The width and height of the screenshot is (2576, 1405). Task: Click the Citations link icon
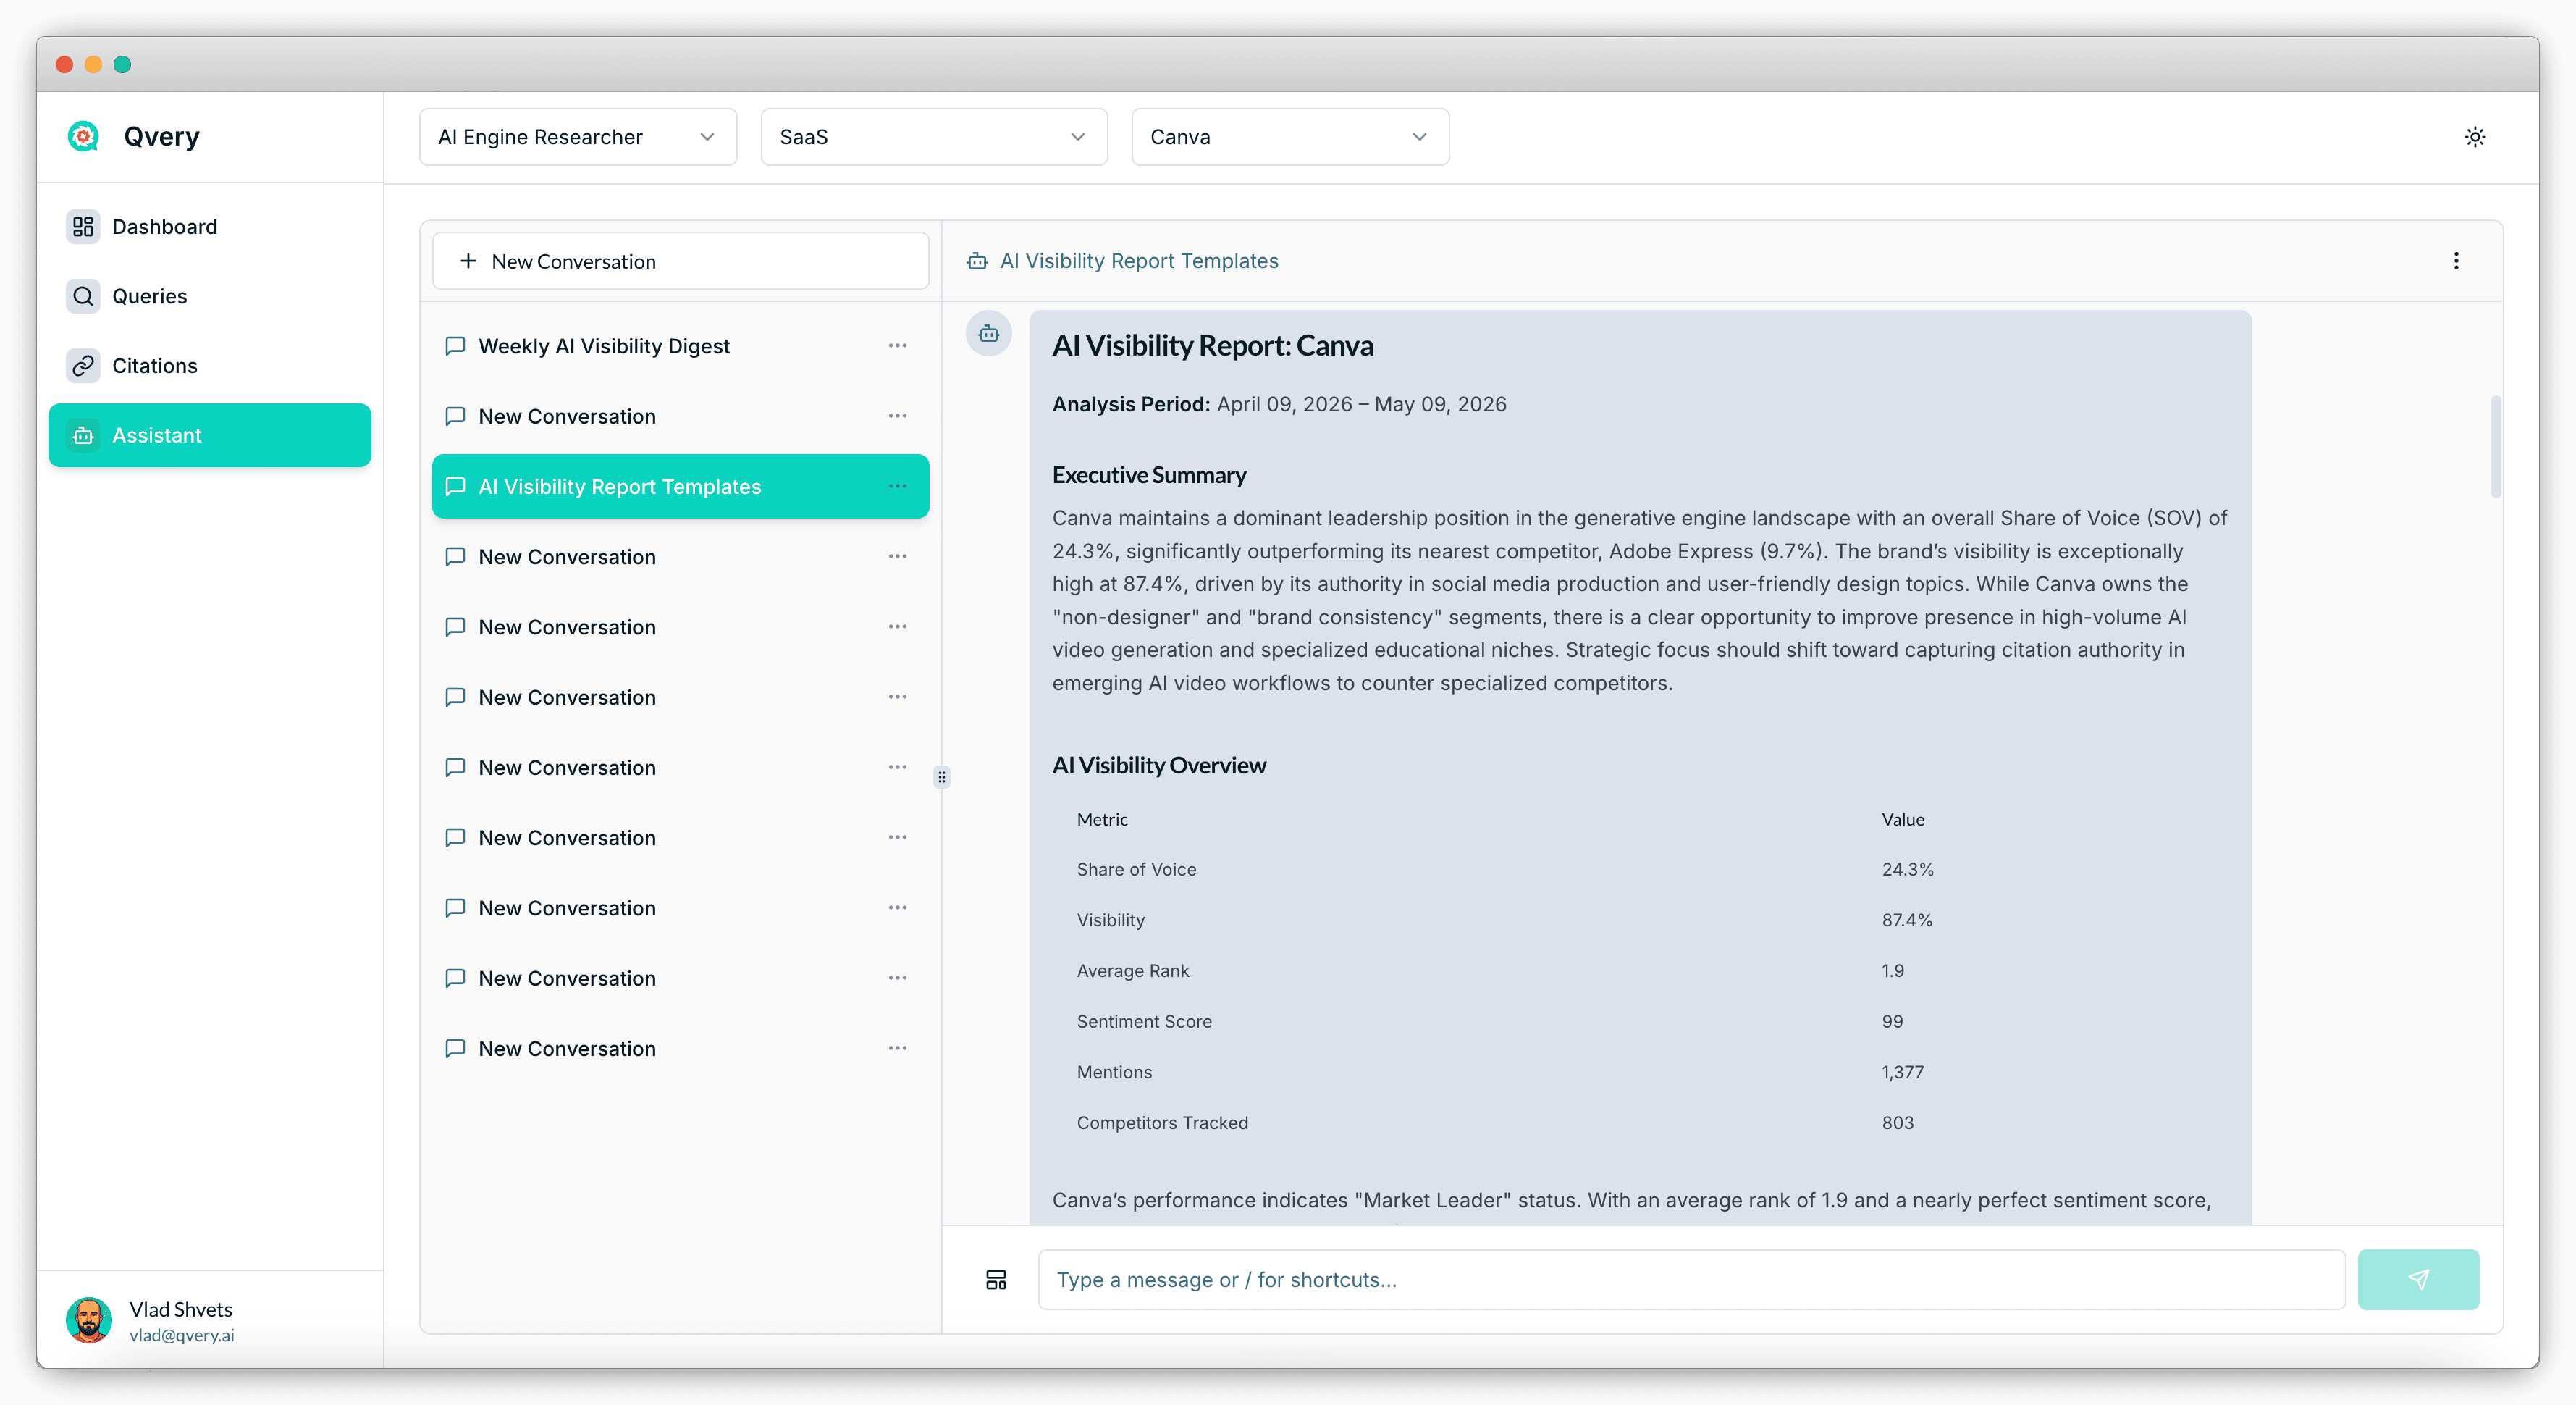pyautogui.click(x=83, y=366)
